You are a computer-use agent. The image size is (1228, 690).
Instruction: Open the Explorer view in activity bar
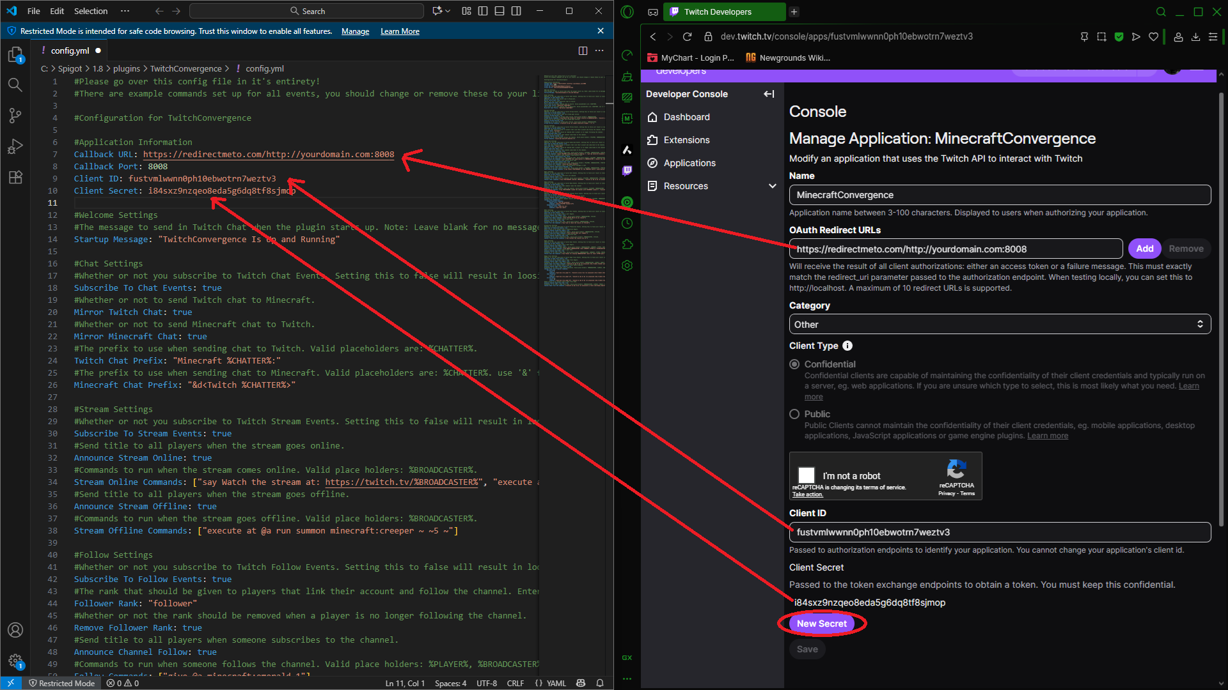[15, 55]
